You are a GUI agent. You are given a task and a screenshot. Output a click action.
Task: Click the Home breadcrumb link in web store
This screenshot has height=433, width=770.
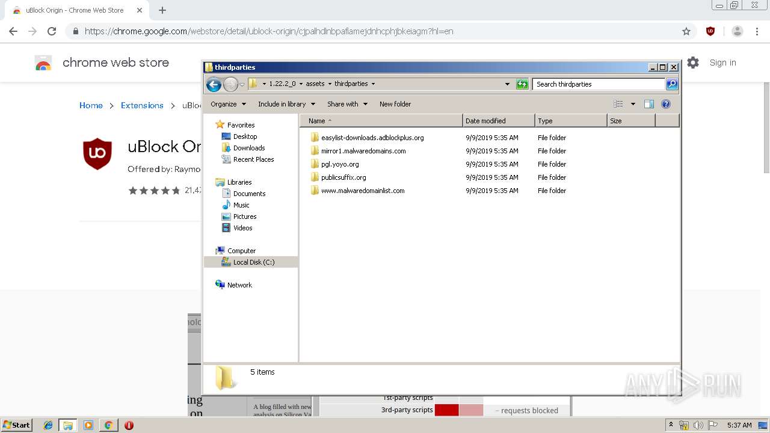click(91, 105)
